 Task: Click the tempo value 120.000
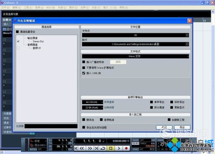[150, 146]
